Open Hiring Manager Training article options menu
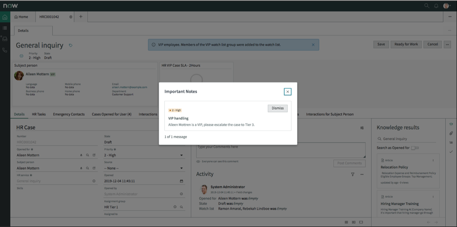This screenshot has height=227, width=457. pyautogui.click(x=433, y=197)
